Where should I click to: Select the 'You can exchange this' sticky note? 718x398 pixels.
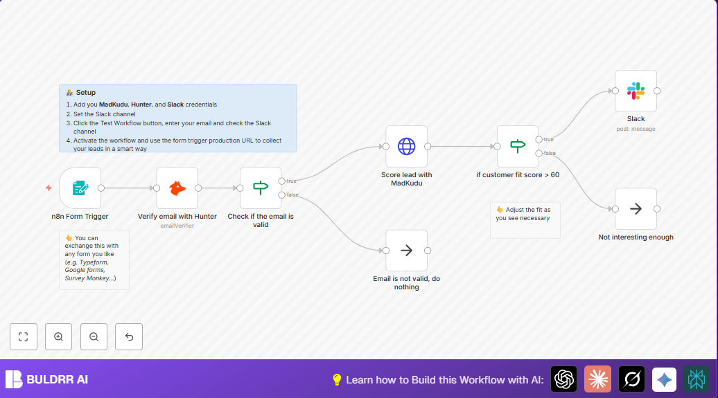click(x=94, y=260)
